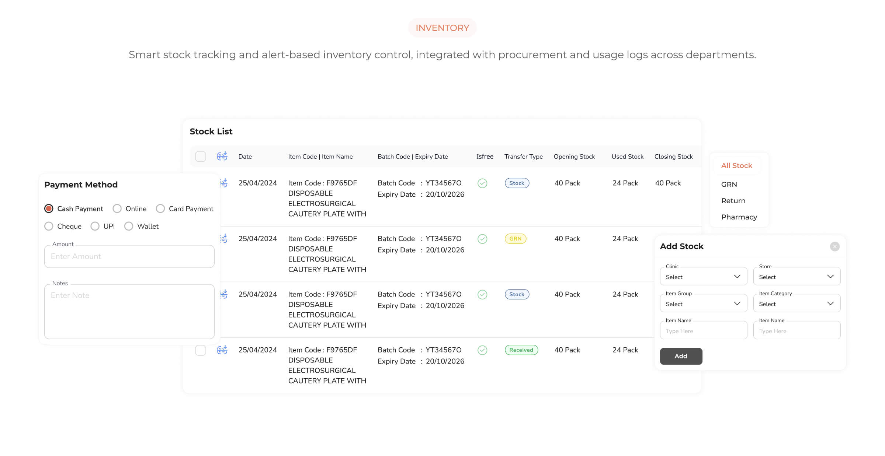Tick the checkbox in the last stock row
The height and width of the screenshot is (456, 885).
point(201,350)
